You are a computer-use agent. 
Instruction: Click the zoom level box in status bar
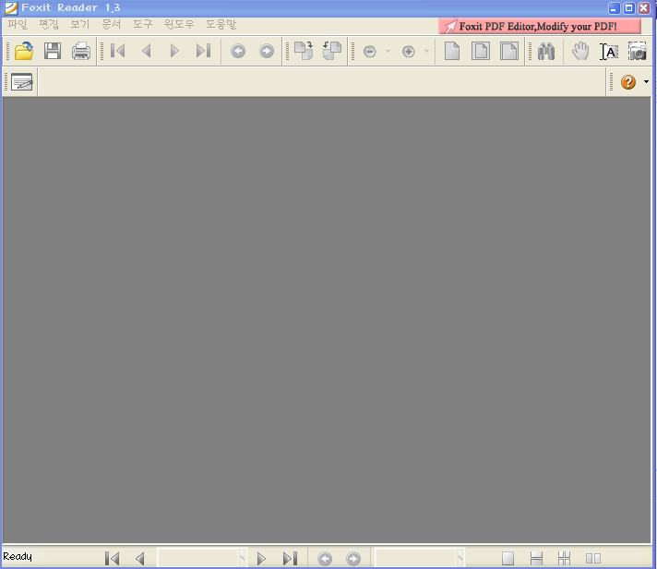[x=420, y=558]
